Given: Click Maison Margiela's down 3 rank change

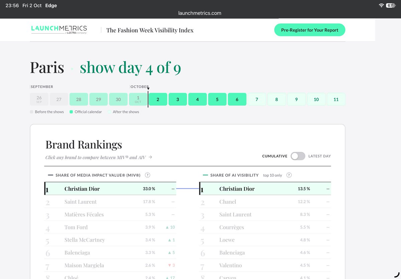Looking at the screenshot, I should coord(171,265).
